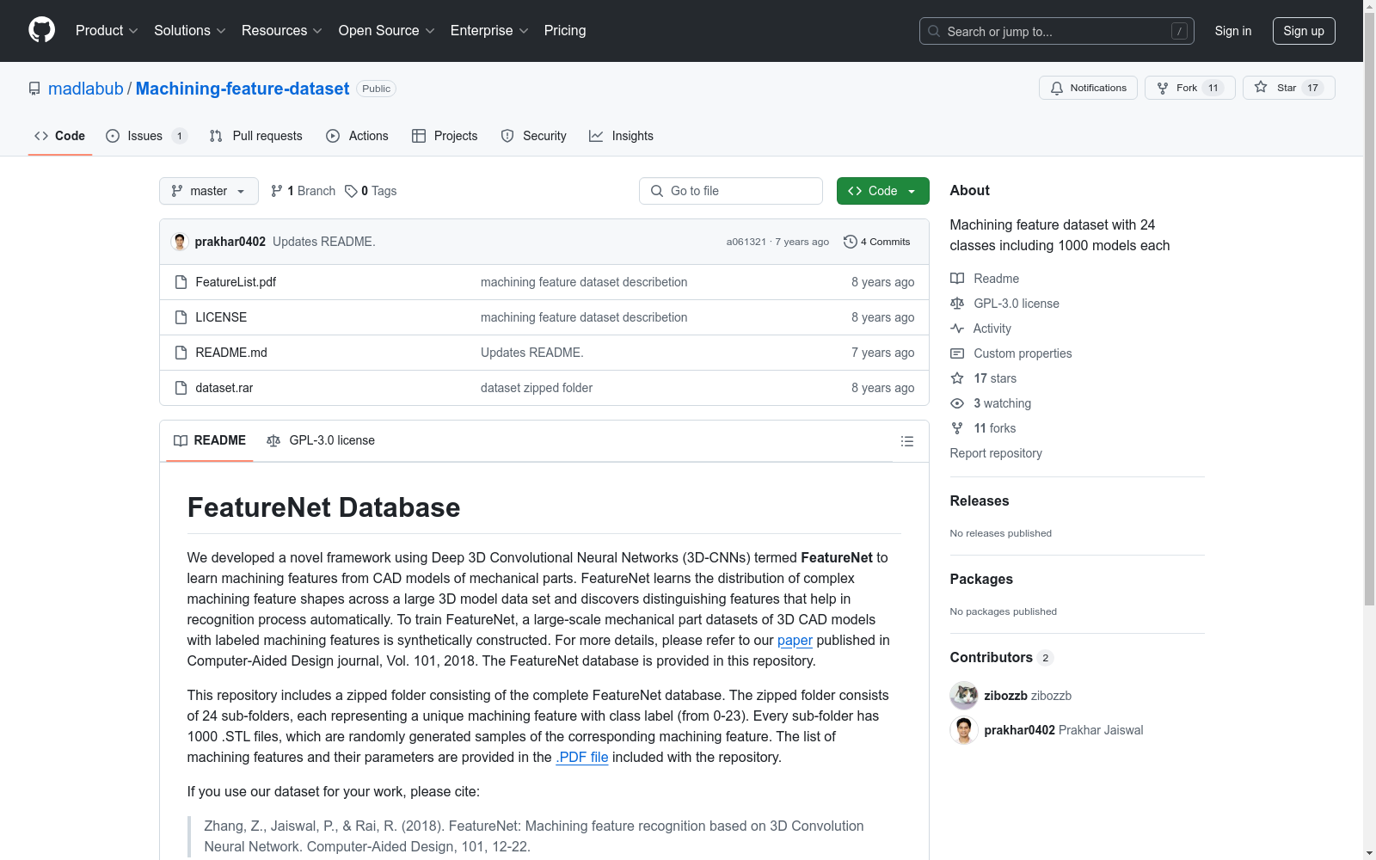The image size is (1376, 860).
Task: Click the Sign in link
Action: click(1233, 31)
